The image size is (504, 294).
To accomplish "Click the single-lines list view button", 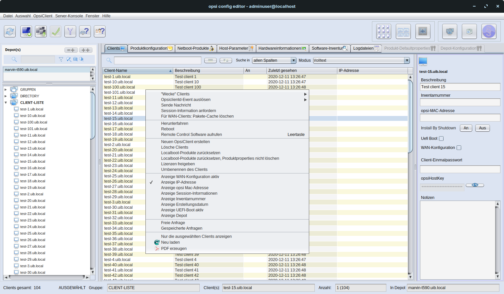I will coord(210,60).
